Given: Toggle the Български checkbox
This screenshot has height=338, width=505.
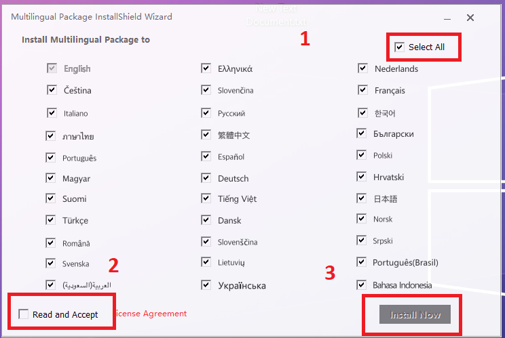Looking at the screenshot, I should click(x=362, y=133).
